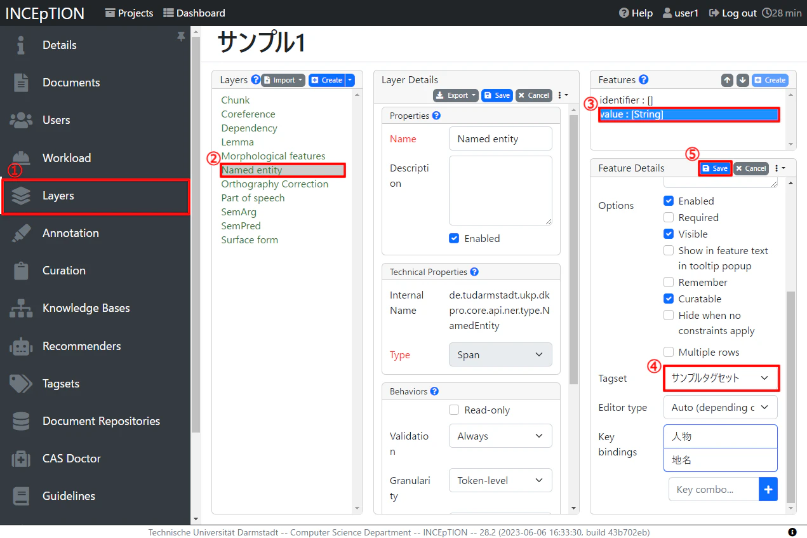Create a new feature
This screenshot has height=538, width=807.
point(770,80)
